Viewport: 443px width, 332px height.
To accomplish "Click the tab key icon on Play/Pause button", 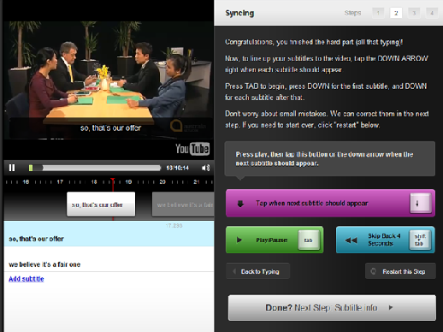I will coord(309,240).
